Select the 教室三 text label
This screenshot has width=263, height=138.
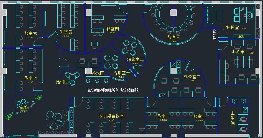(173, 37)
